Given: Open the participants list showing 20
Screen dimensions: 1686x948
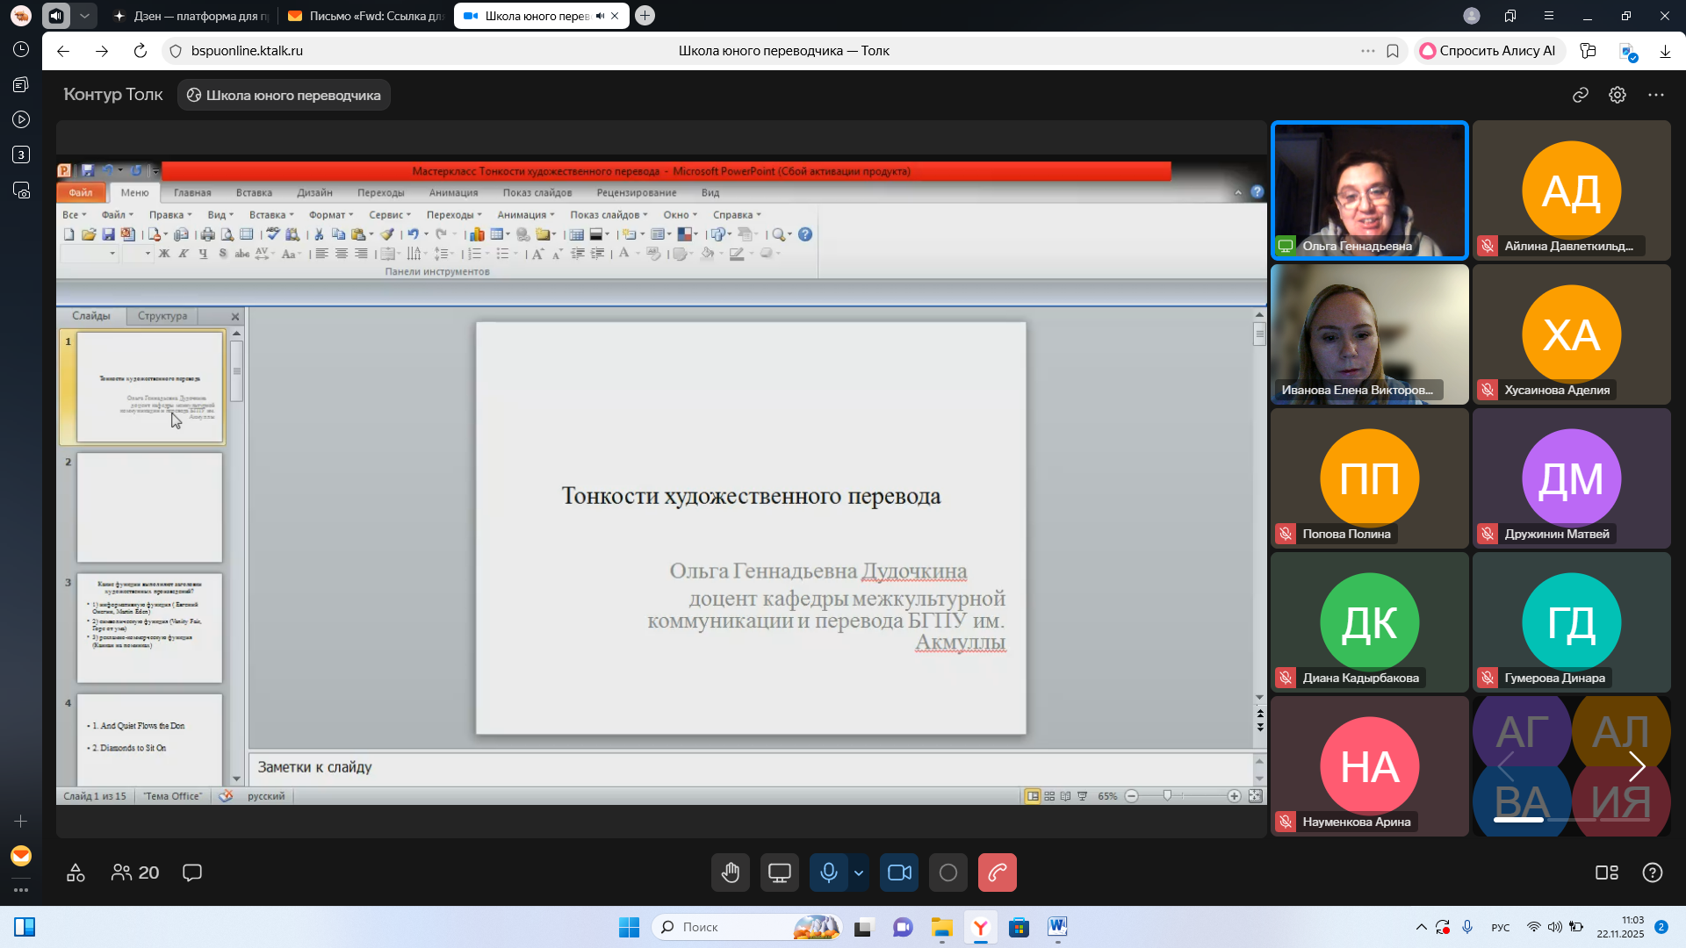Looking at the screenshot, I should pos(135,873).
